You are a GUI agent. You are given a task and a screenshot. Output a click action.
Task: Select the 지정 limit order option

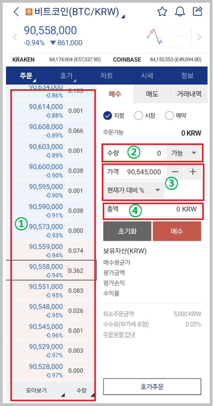[114, 116]
